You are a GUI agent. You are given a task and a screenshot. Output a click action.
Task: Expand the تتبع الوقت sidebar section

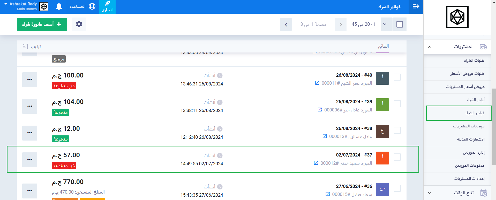click(430, 193)
